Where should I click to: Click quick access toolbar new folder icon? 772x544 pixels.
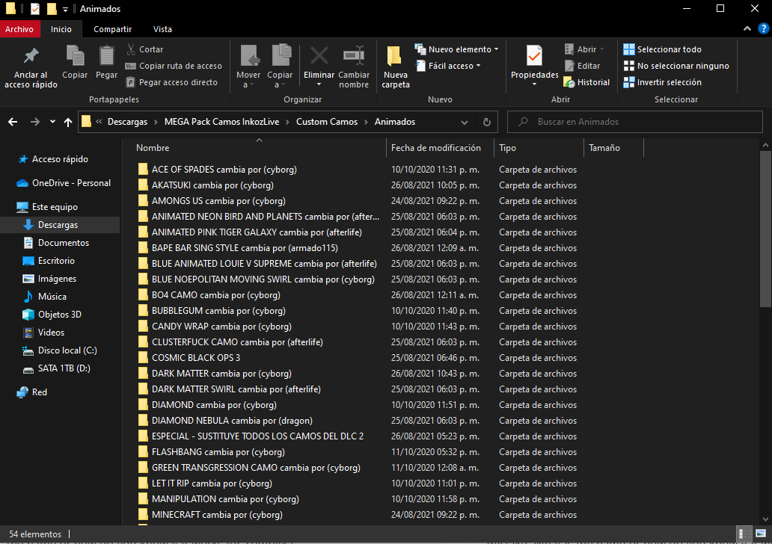click(x=51, y=9)
